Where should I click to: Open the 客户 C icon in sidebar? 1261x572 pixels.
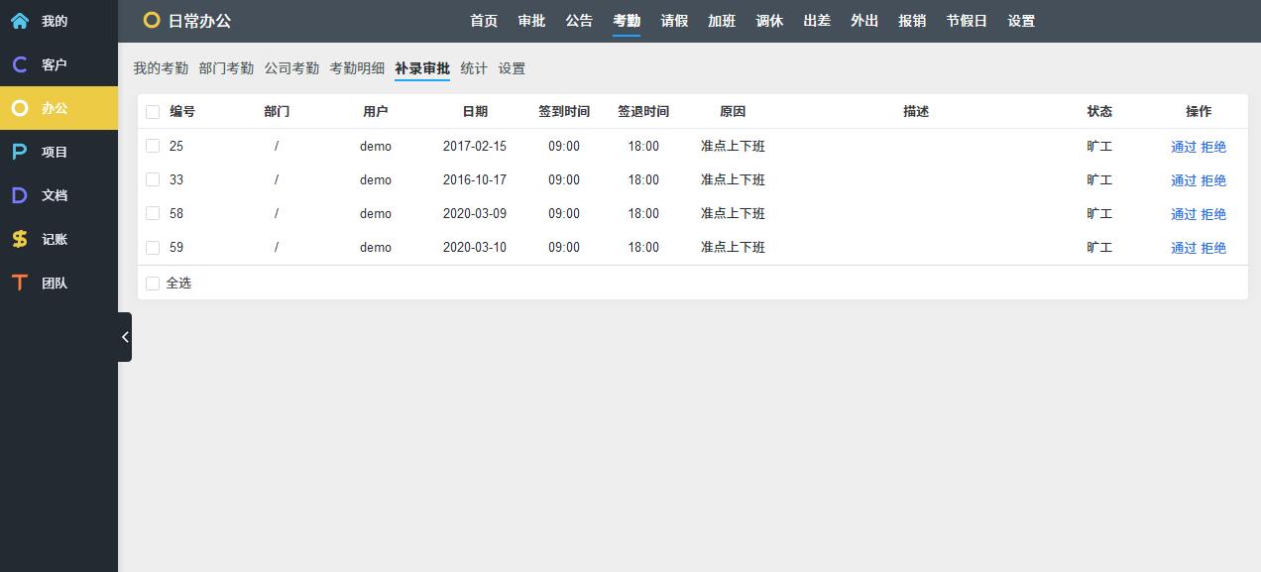(x=20, y=64)
